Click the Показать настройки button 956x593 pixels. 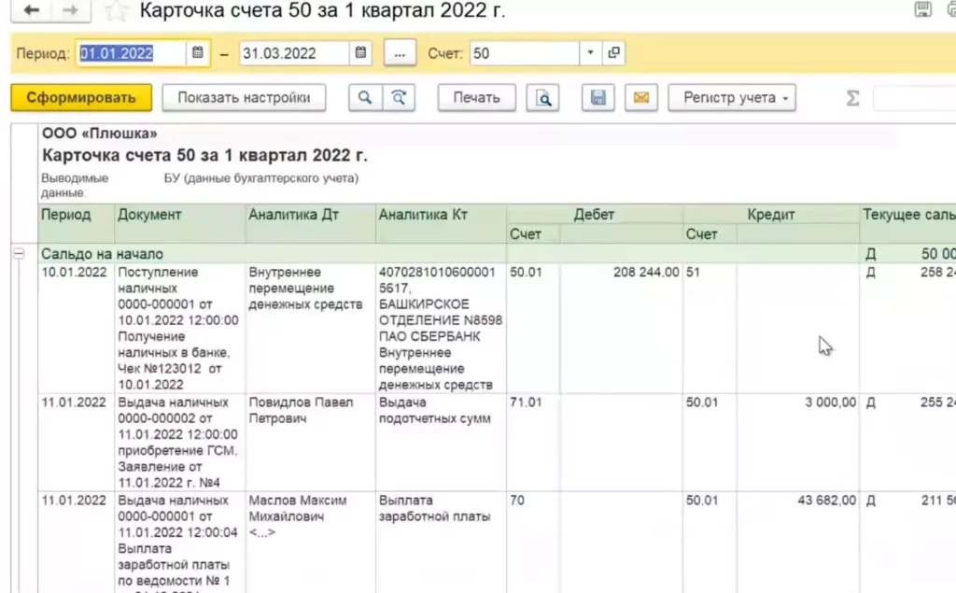[244, 98]
